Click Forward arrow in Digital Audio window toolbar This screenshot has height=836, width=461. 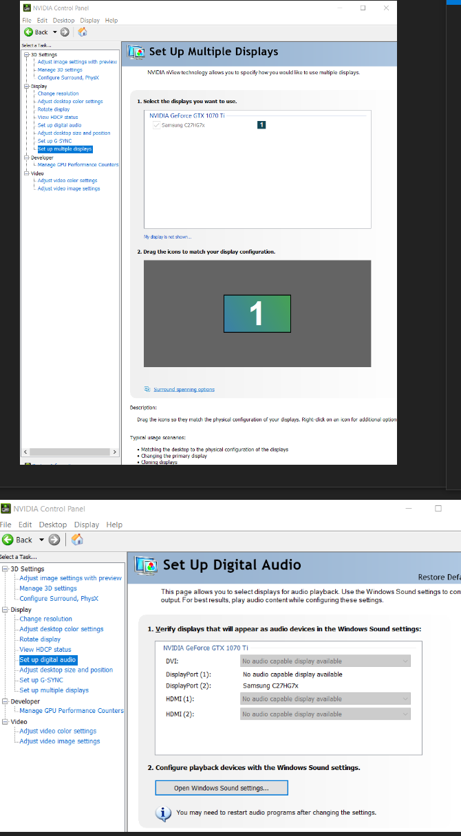[x=54, y=540]
